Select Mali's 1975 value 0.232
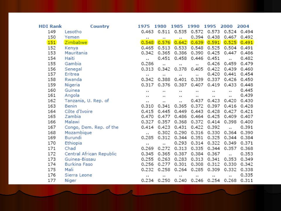This screenshot has height=211, width=281. click(x=147, y=170)
